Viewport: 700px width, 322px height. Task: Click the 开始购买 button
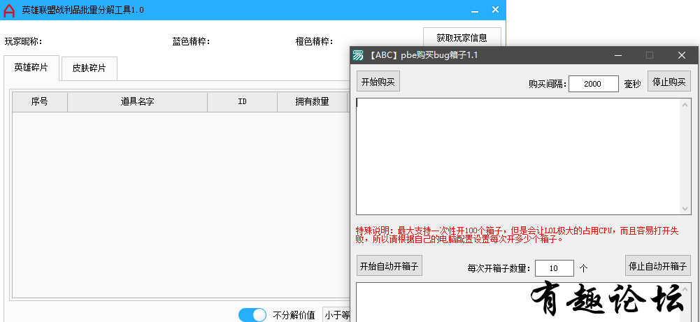click(x=378, y=82)
